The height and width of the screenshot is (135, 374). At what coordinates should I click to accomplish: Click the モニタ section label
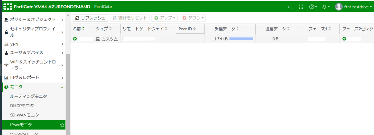16,87
